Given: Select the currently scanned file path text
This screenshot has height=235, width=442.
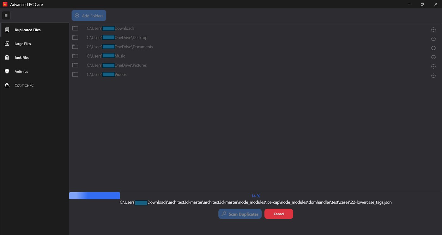Looking at the screenshot, I should [256, 202].
